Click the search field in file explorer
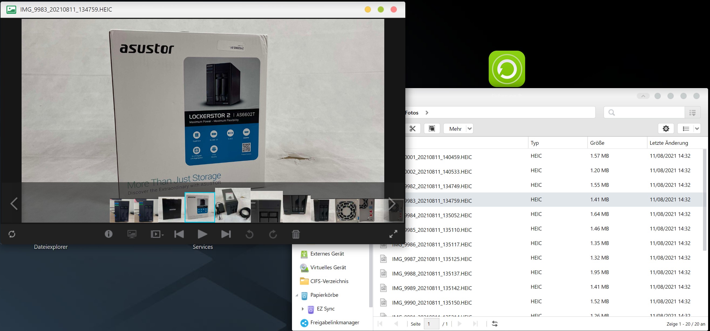 pos(644,112)
